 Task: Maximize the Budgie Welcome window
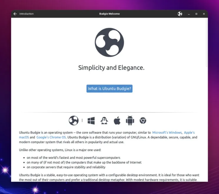(x=196, y=14)
